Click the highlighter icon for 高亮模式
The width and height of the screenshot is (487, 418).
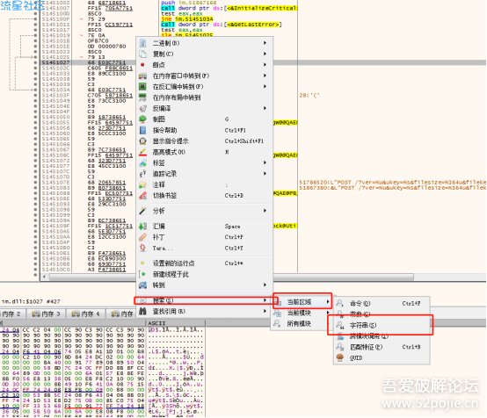point(142,152)
